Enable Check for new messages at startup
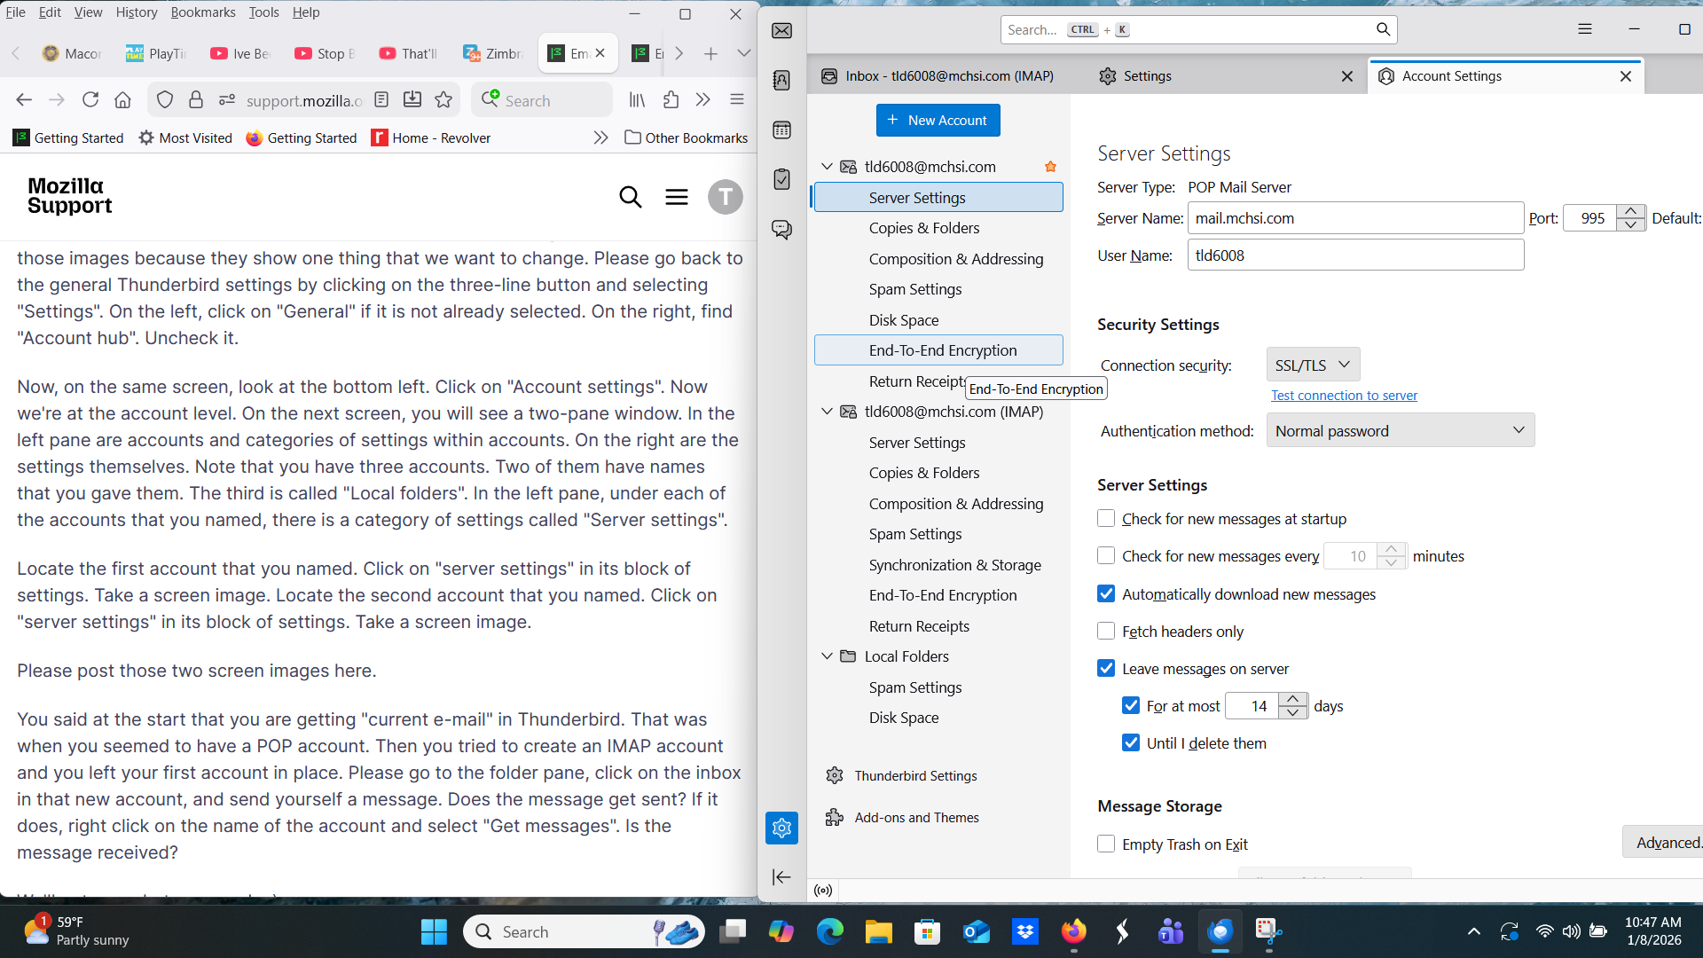Viewport: 1703px width, 958px height. (x=1106, y=519)
